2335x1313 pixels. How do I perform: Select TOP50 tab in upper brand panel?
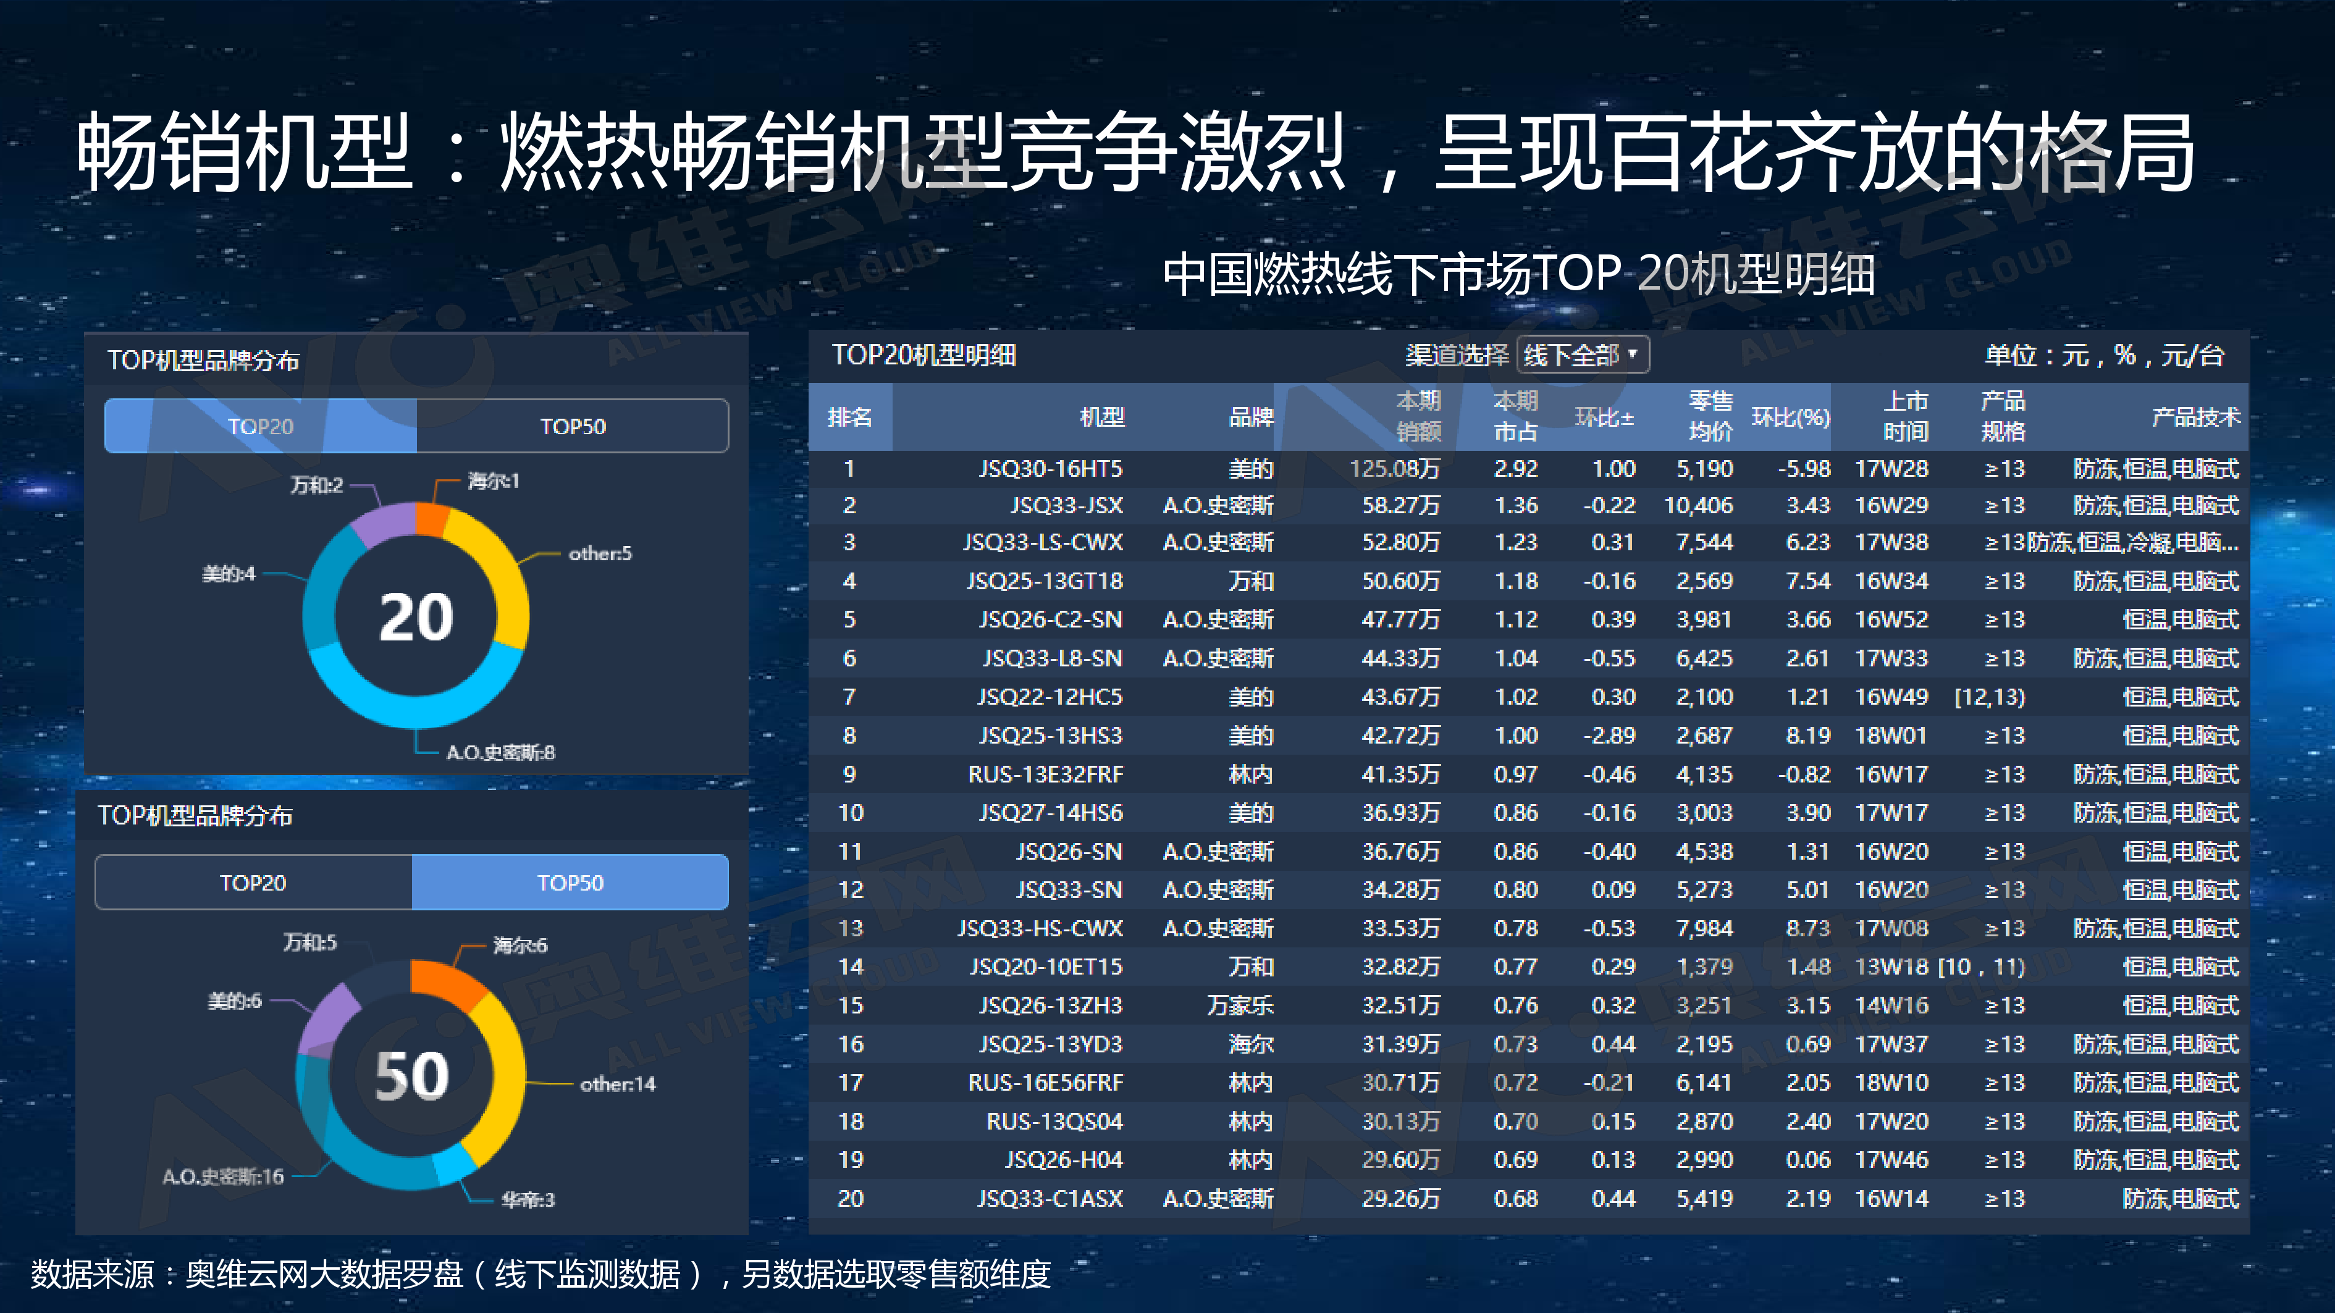click(573, 426)
